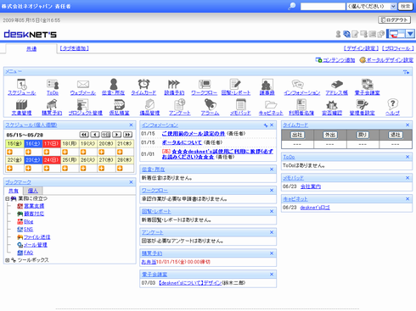Open the 議事録 menu icon
The height and width of the screenshot is (311, 416).
pyautogui.click(x=267, y=84)
